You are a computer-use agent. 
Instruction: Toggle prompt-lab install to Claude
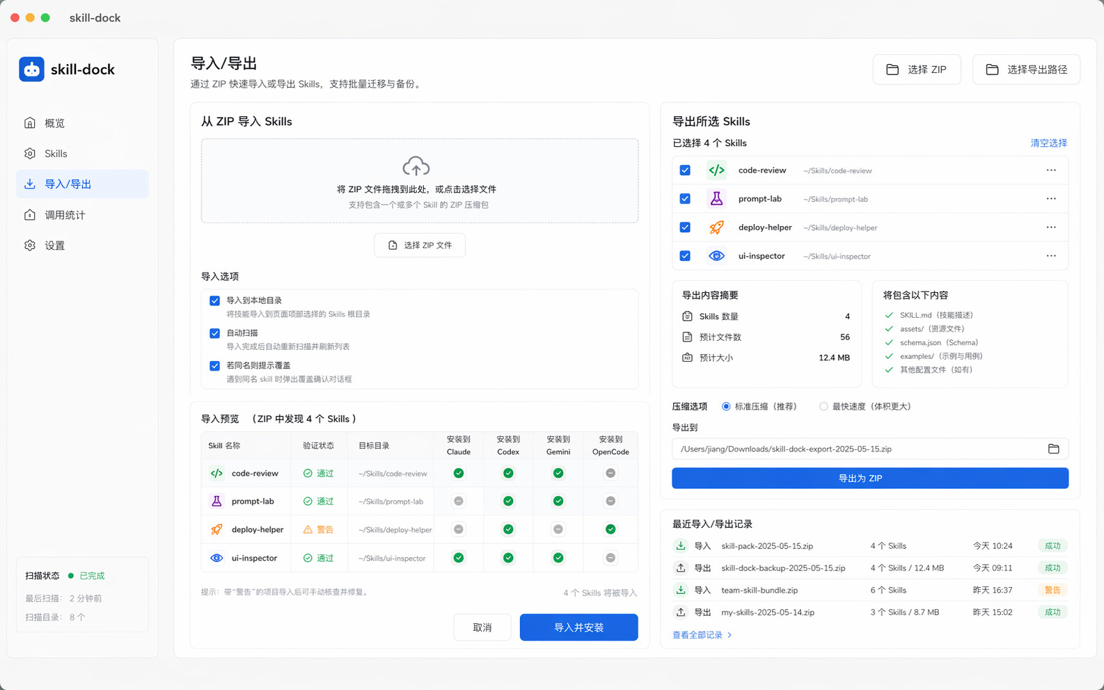(458, 501)
